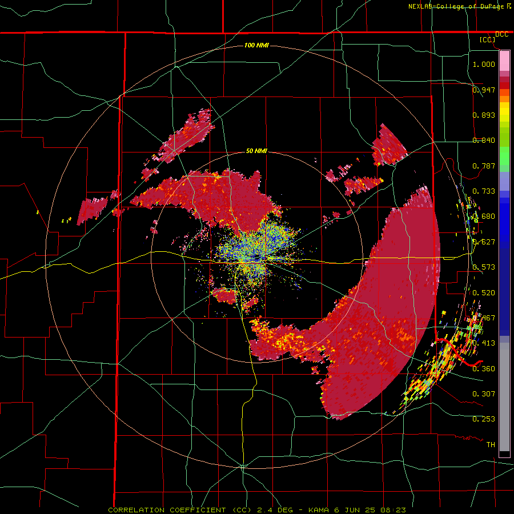Click the 0.253 legend value
514x514 pixels.
coord(484,419)
